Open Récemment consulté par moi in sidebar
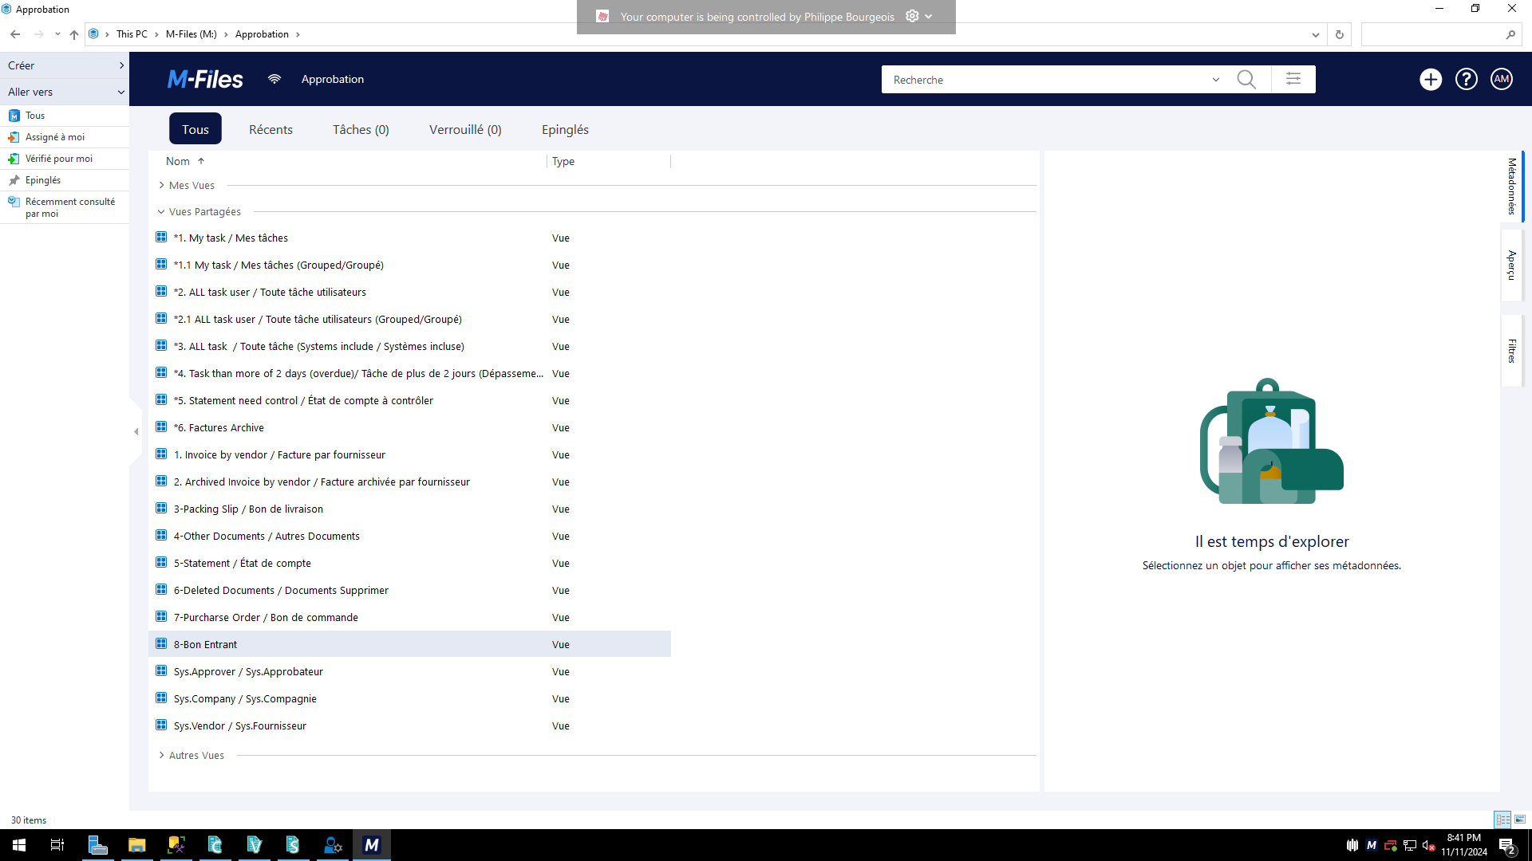1532x861 pixels. [65, 207]
